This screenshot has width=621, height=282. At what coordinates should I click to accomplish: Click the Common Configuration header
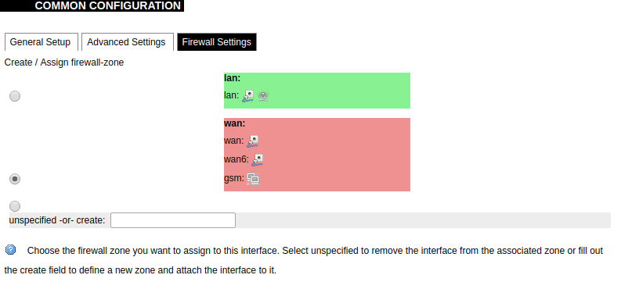pos(108,6)
